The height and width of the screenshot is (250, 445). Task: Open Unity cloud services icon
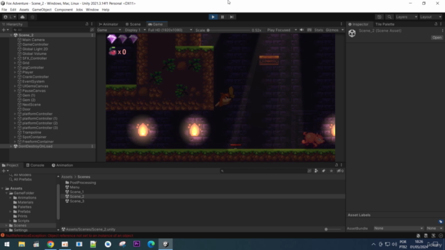point(22,17)
